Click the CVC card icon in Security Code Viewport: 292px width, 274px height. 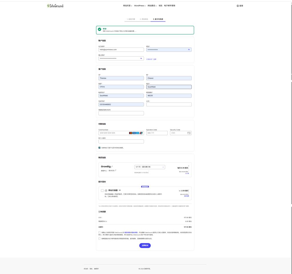click(188, 133)
